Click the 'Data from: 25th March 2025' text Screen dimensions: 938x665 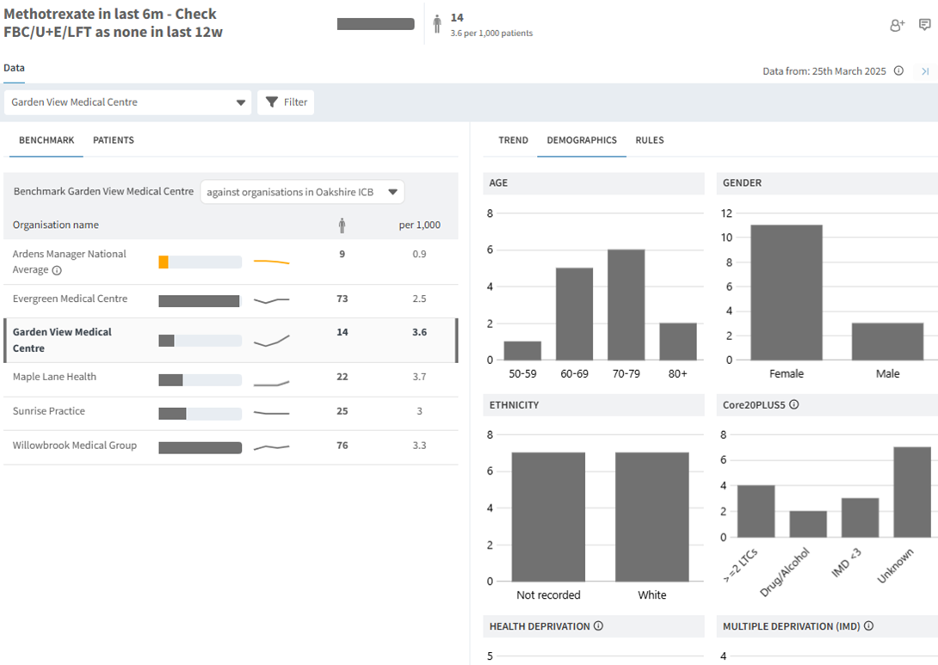click(824, 71)
